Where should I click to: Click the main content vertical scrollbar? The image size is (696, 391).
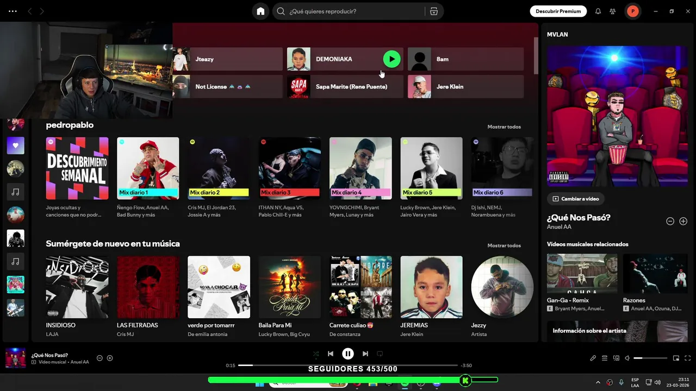click(536, 56)
